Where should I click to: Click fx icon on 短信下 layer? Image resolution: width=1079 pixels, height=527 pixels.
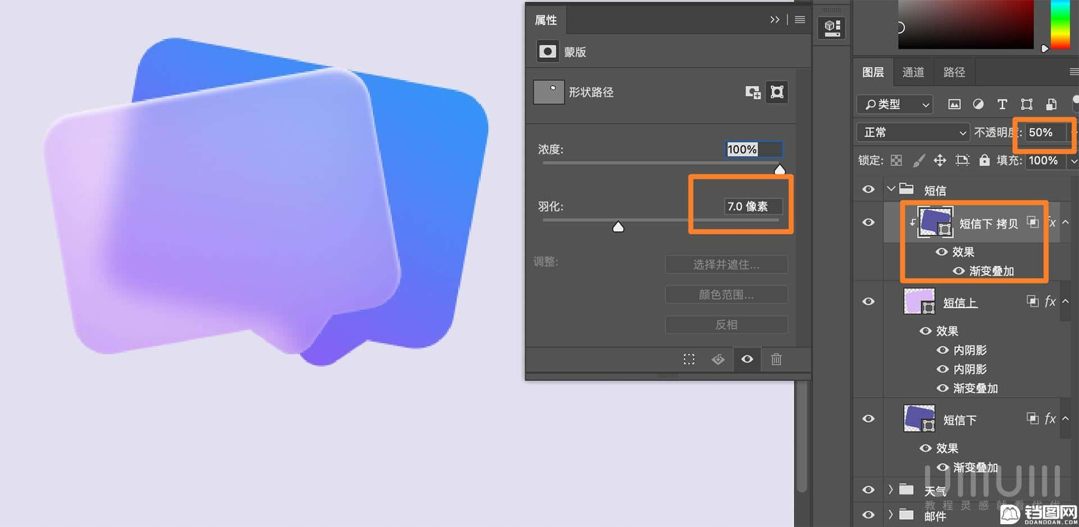[x=1050, y=419]
